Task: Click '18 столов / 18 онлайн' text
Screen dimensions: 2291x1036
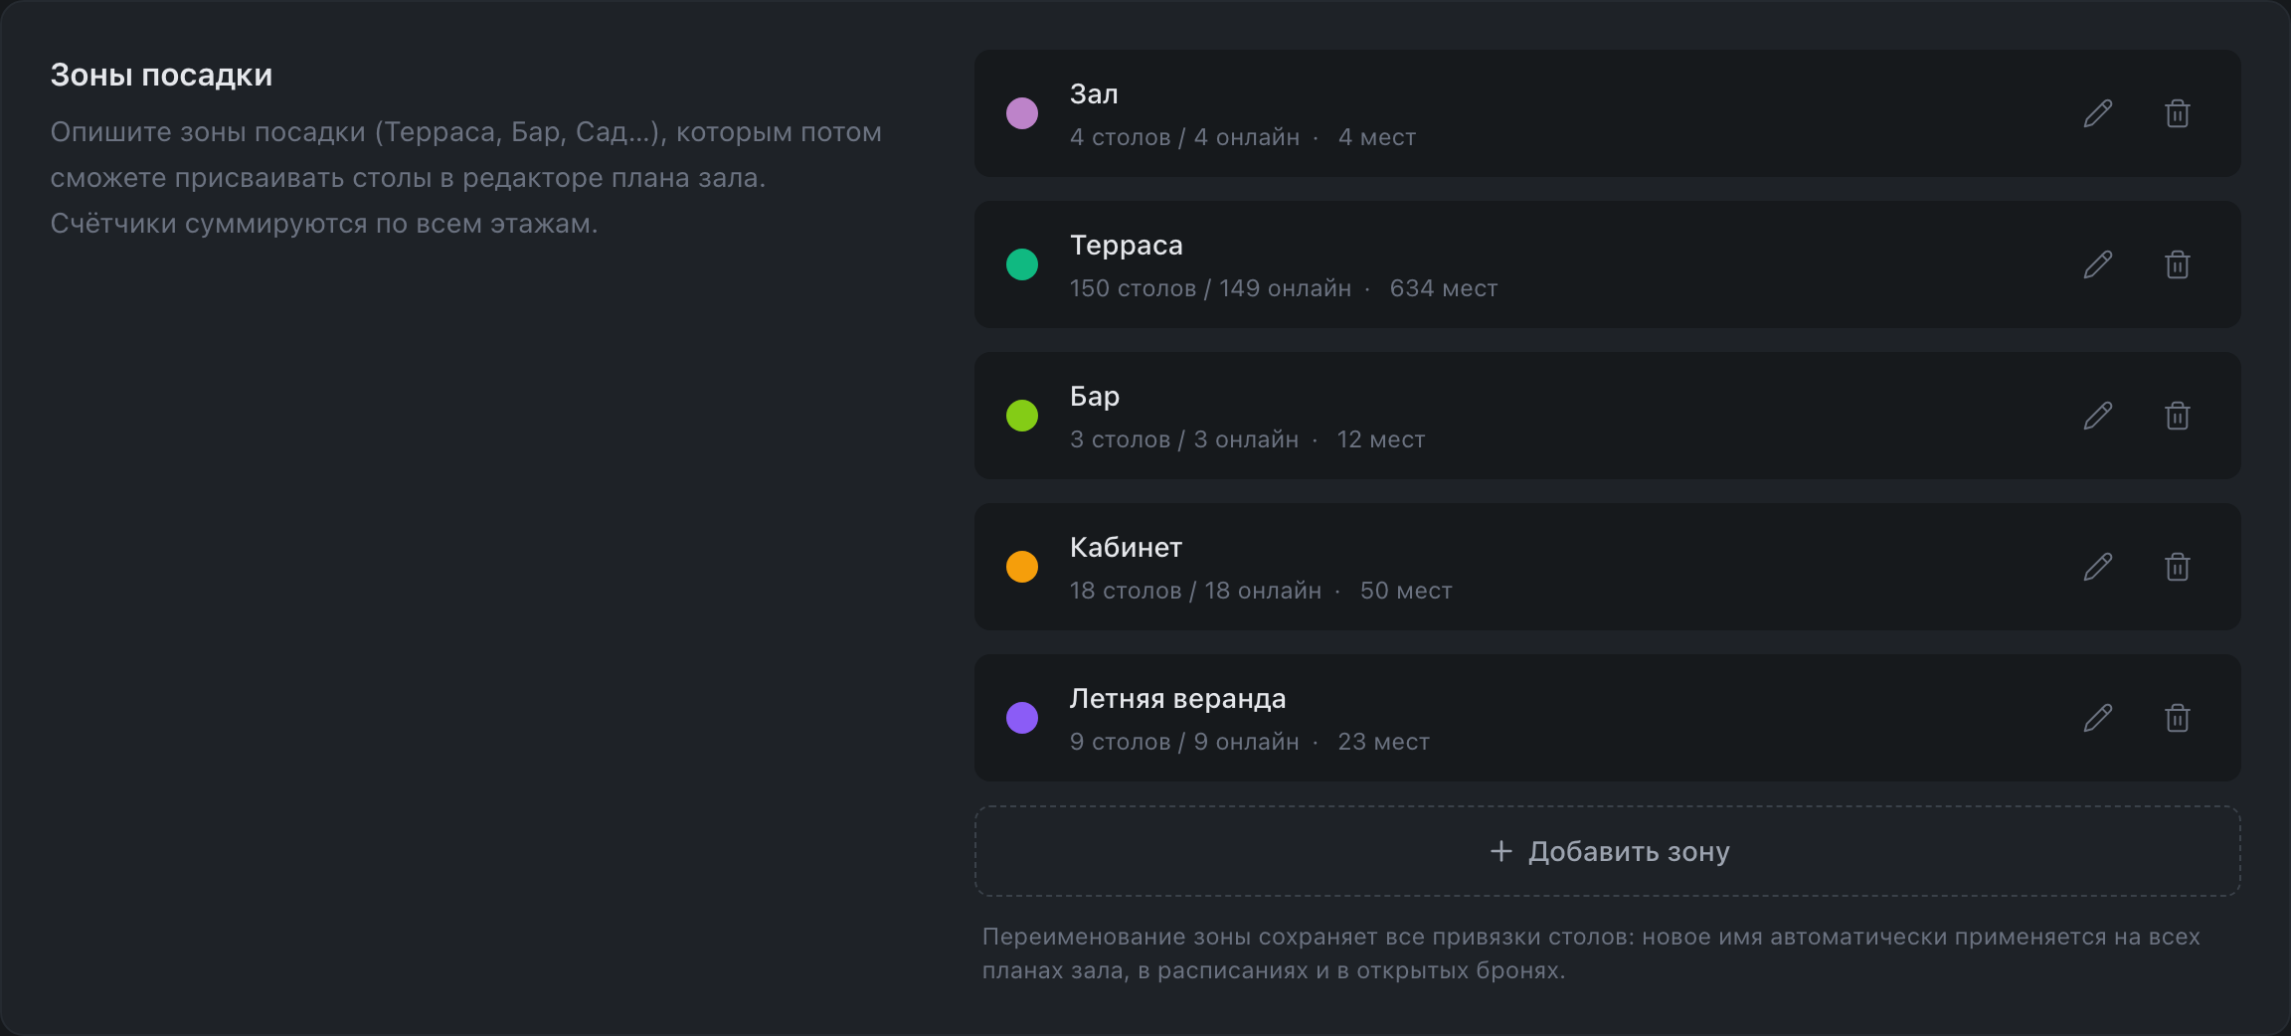Action: 1195,591
